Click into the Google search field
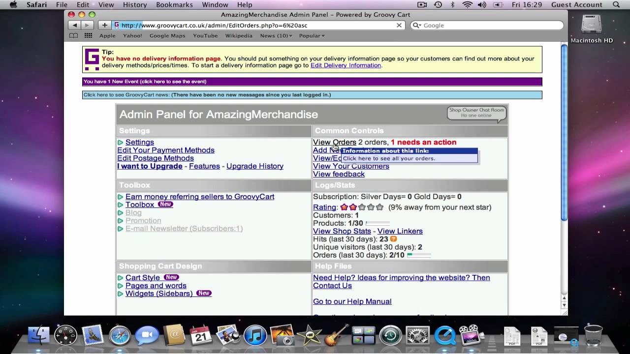The width and height of the screenshot is (630, 354). tap(487, 25)
